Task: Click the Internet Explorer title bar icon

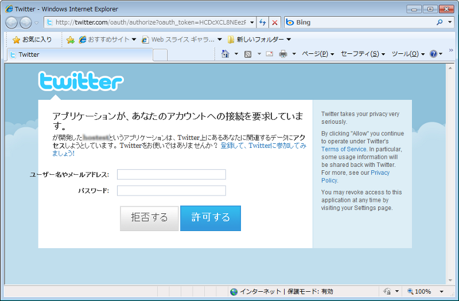Action: [9, 9]
